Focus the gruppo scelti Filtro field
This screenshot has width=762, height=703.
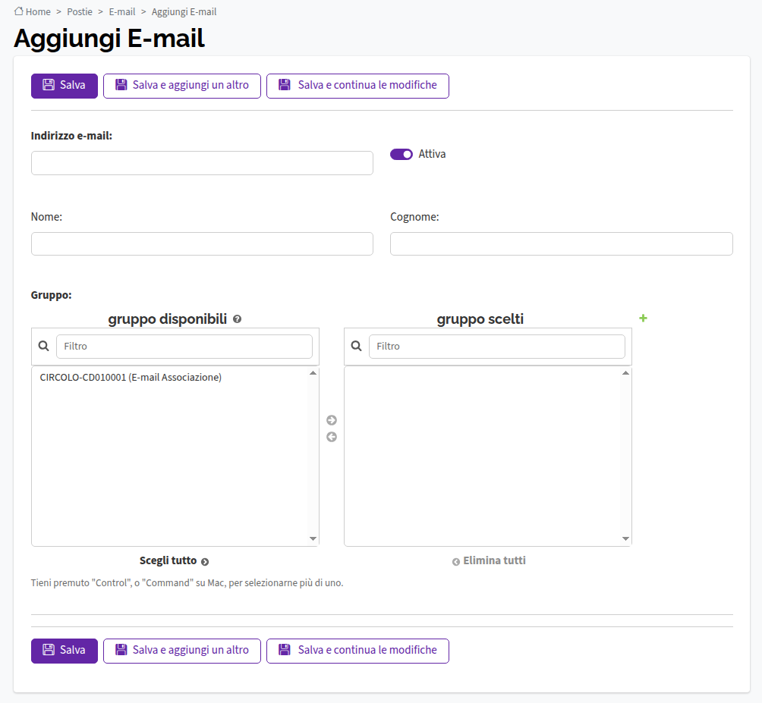click(x=496, y=347)
